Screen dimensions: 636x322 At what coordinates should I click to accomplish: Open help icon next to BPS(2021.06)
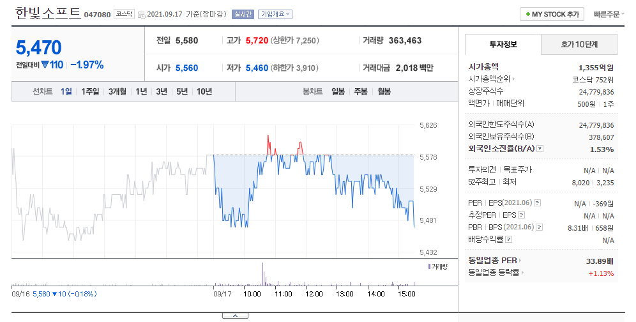[x=539, y=227]
